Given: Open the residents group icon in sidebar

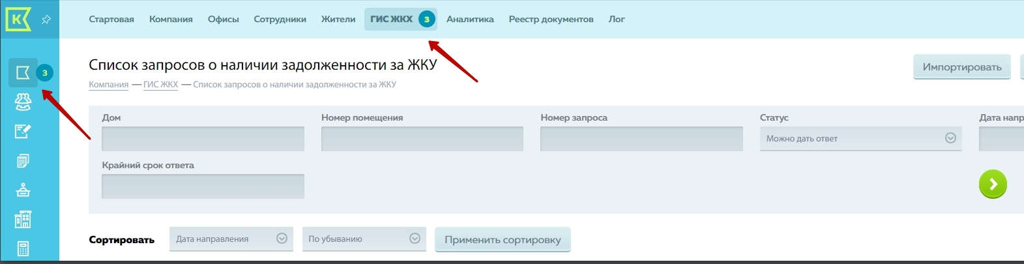Looking at the screenshot, I should pos(23,101).
